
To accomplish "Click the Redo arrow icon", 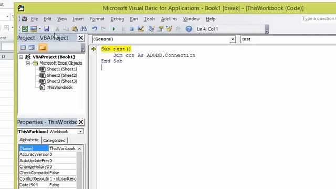I will (x=103, y=29).
